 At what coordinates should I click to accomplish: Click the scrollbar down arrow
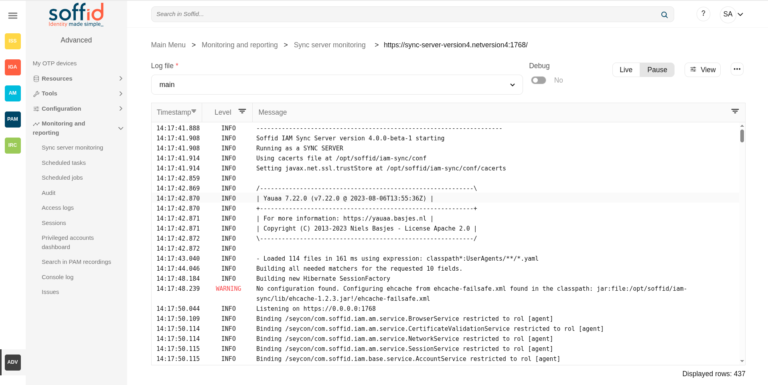742,361
